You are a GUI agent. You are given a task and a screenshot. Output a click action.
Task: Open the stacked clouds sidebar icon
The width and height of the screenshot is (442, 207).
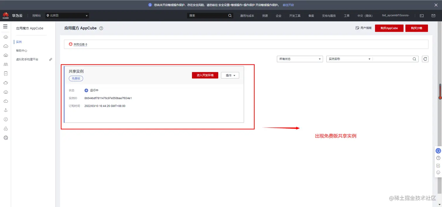pos(6,83)
